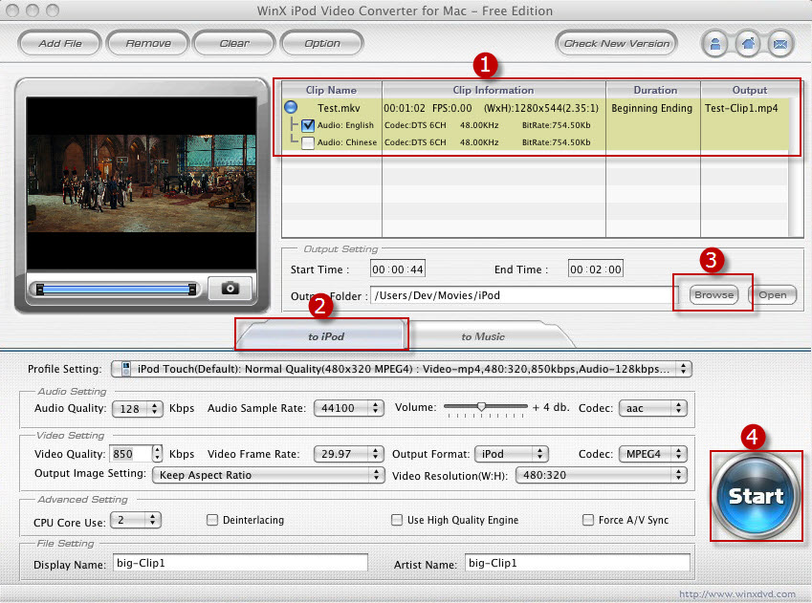Click Check New Version button

[616, 43]
